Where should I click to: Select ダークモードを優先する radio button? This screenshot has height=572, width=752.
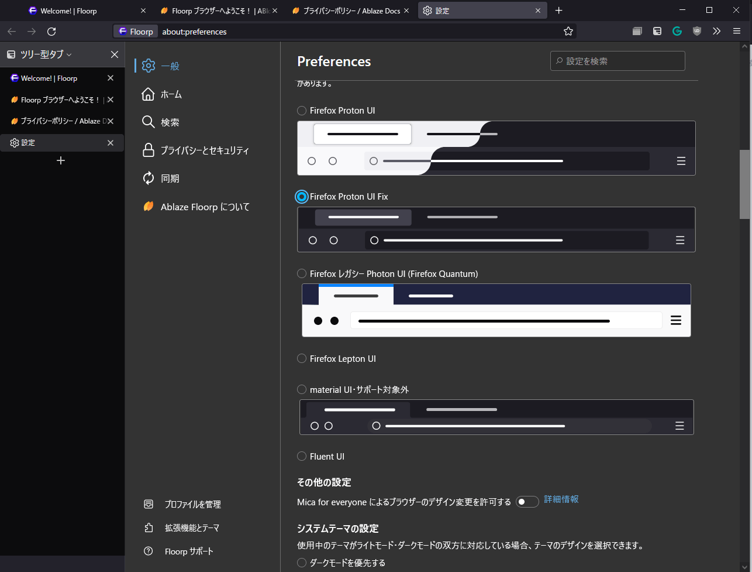tap(302, 563)
